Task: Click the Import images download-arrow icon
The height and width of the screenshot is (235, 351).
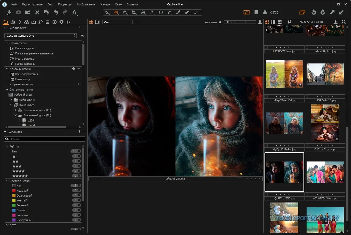Action: (9, 12)
